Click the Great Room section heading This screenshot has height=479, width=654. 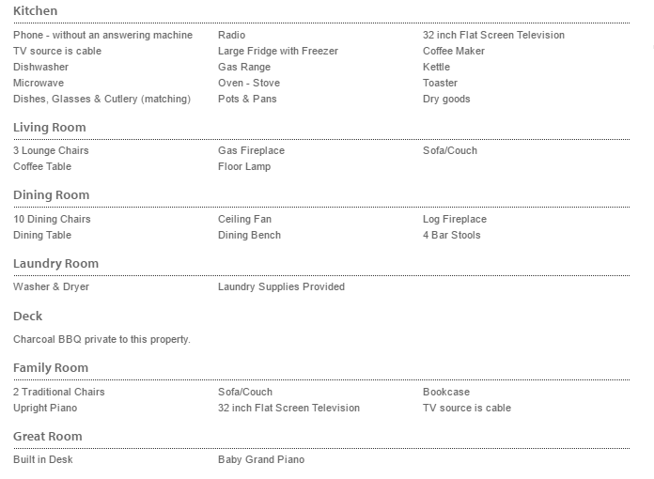tap(47, 436)
